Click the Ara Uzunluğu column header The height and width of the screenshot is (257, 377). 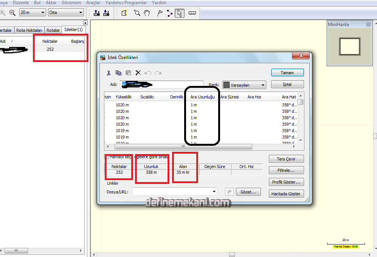[202, 97]
